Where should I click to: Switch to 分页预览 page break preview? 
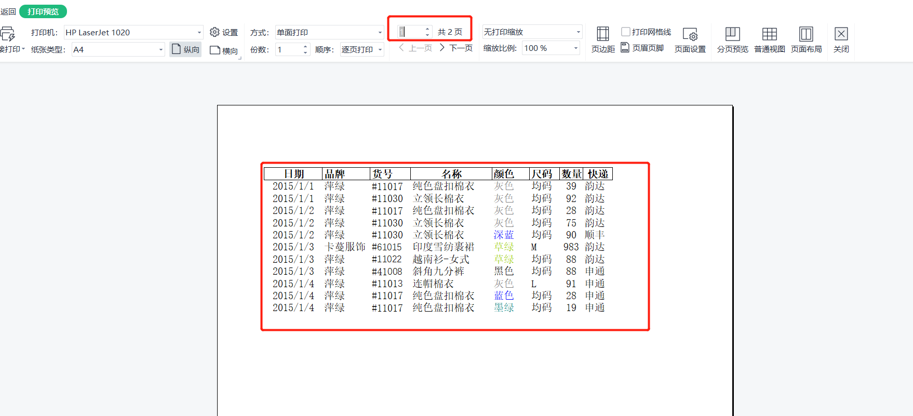tap(733, 39)
